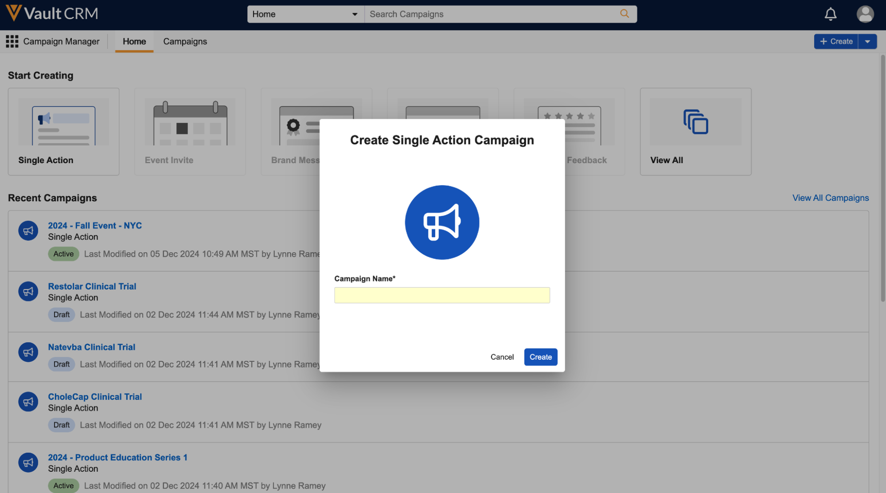Click the megaphone icon beside CholeCap Clinical Trial
The height and width of the screenshot is (493, 886).
coord(28,402)
